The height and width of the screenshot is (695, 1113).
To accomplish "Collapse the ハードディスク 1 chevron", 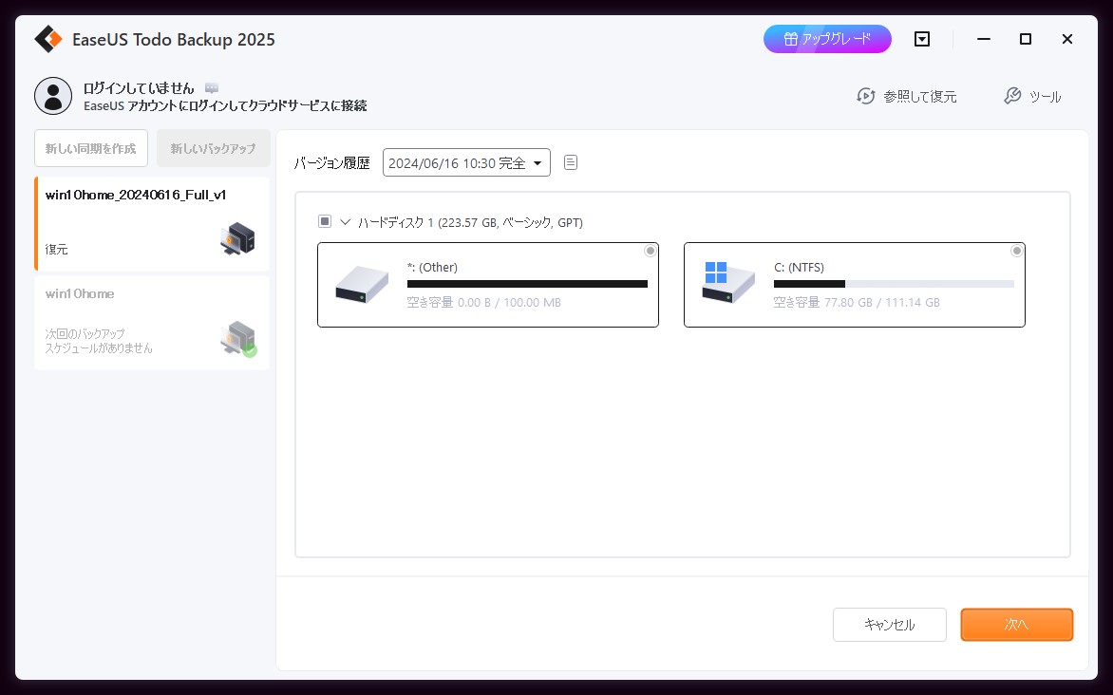I will click(x=346, y=222).
